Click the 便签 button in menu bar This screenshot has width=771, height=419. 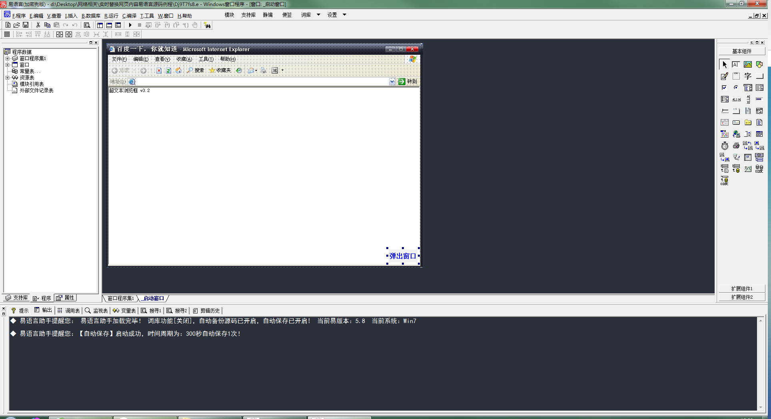click(x=287, y=15)
